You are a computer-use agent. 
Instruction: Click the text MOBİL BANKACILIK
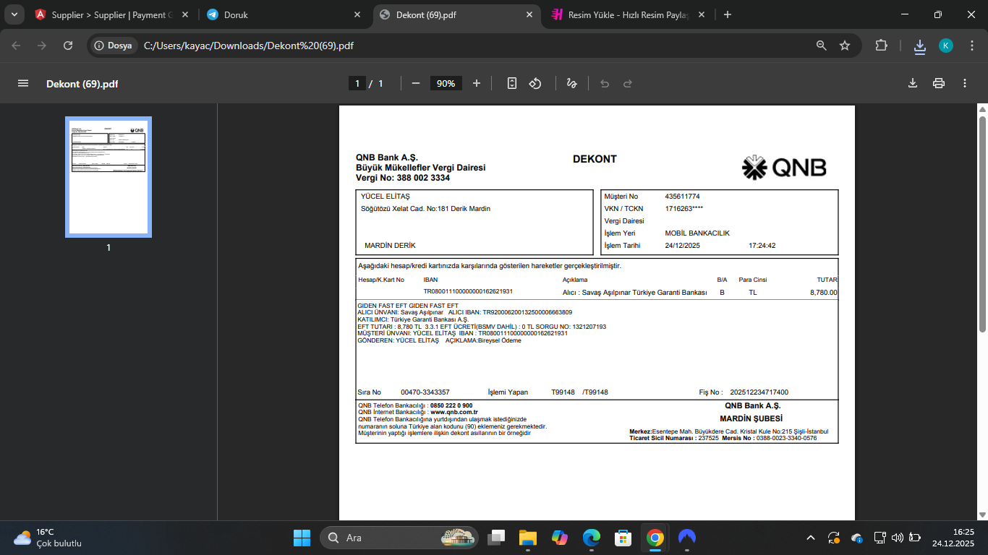[697, 233]
